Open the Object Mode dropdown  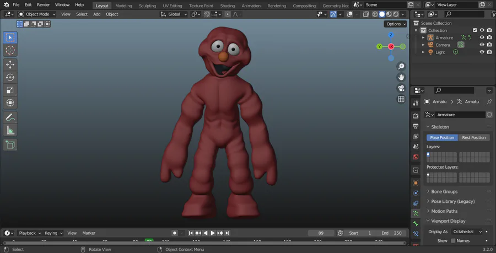click(x=37, y=14)
